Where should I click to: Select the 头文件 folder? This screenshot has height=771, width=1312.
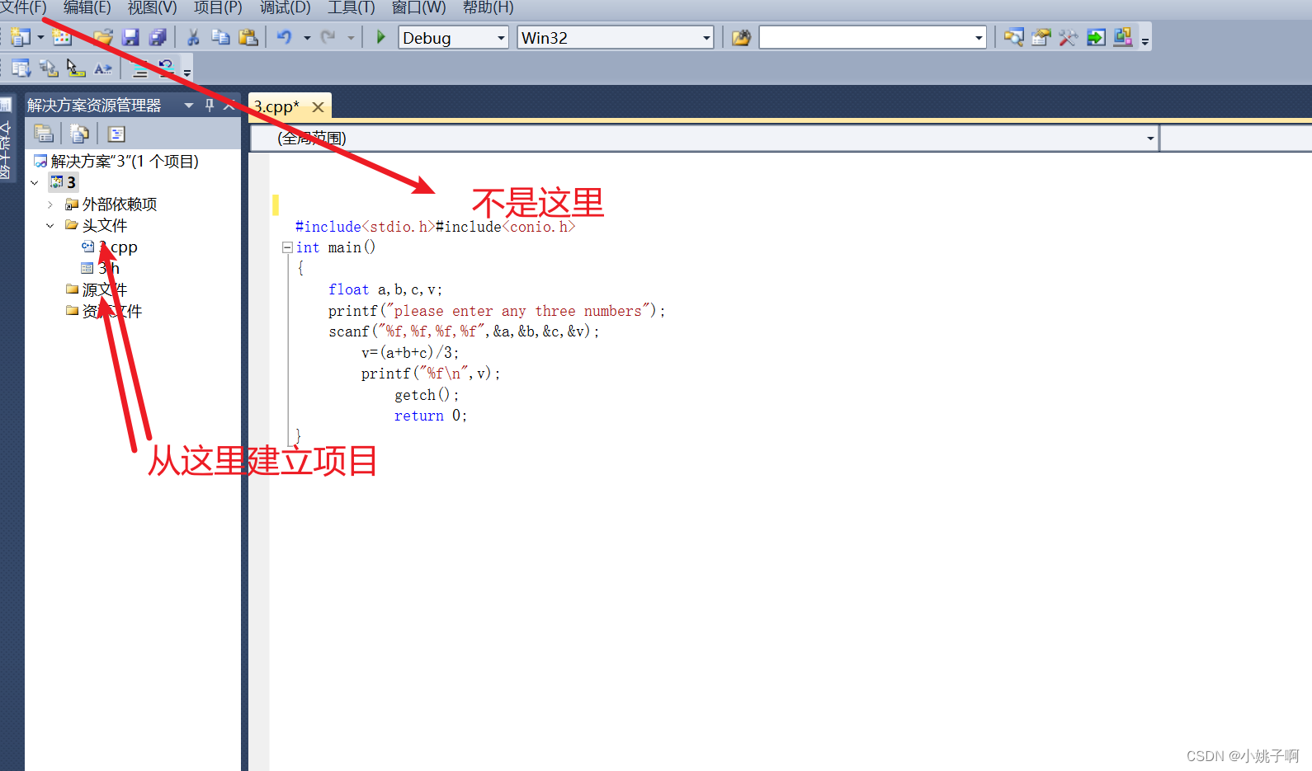[97, 225]
